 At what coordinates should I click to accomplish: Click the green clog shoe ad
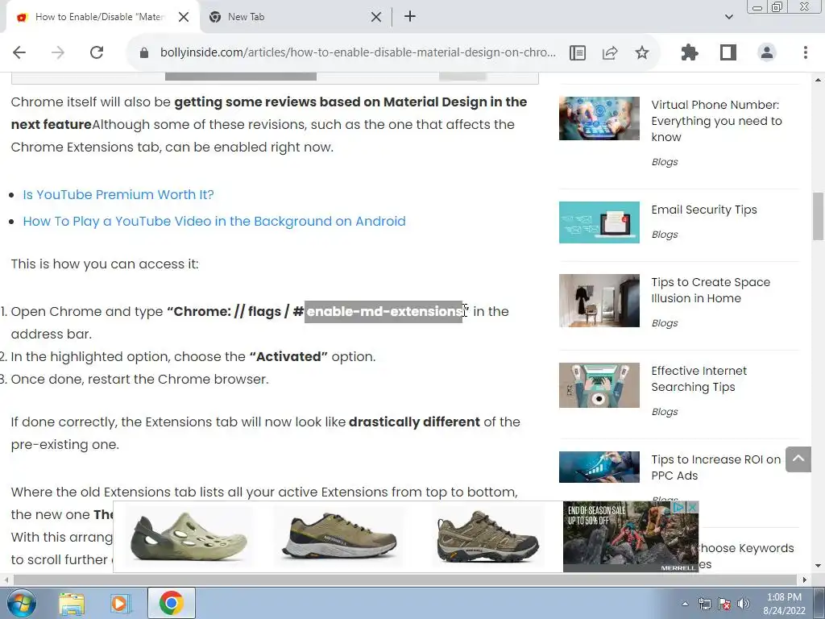189,536
